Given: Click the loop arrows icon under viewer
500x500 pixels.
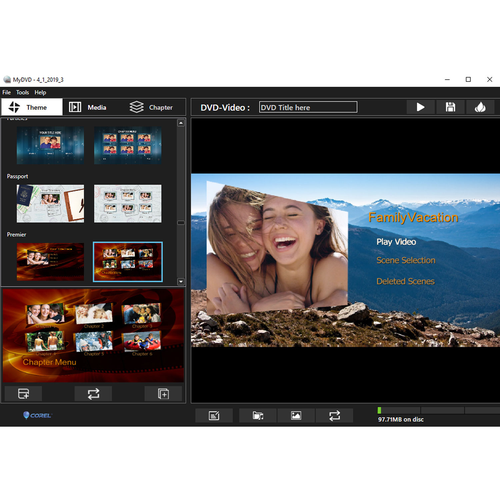Looking at the screenshot, I should click(334, 416).
